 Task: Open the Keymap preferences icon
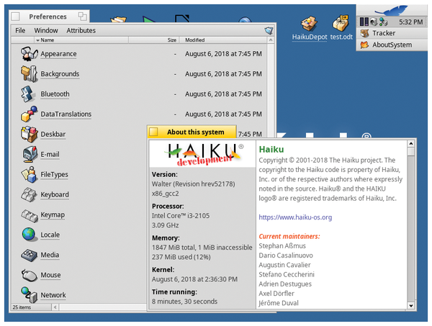coord(30,215)
